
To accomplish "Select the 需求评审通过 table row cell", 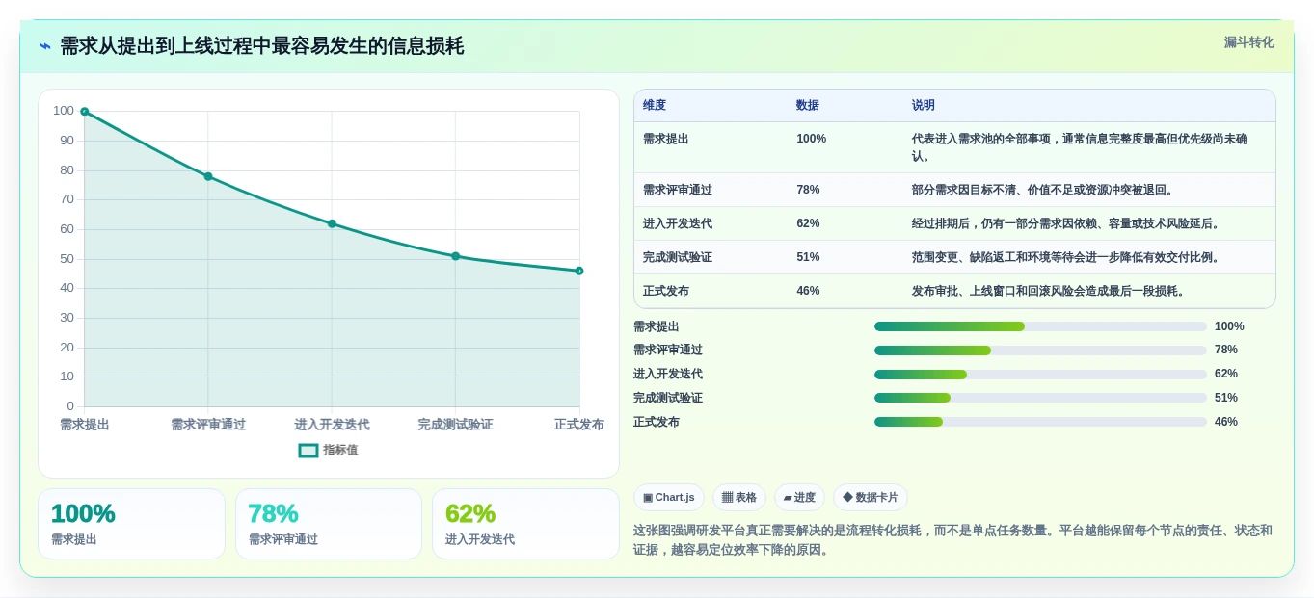I will coord(678,190).
